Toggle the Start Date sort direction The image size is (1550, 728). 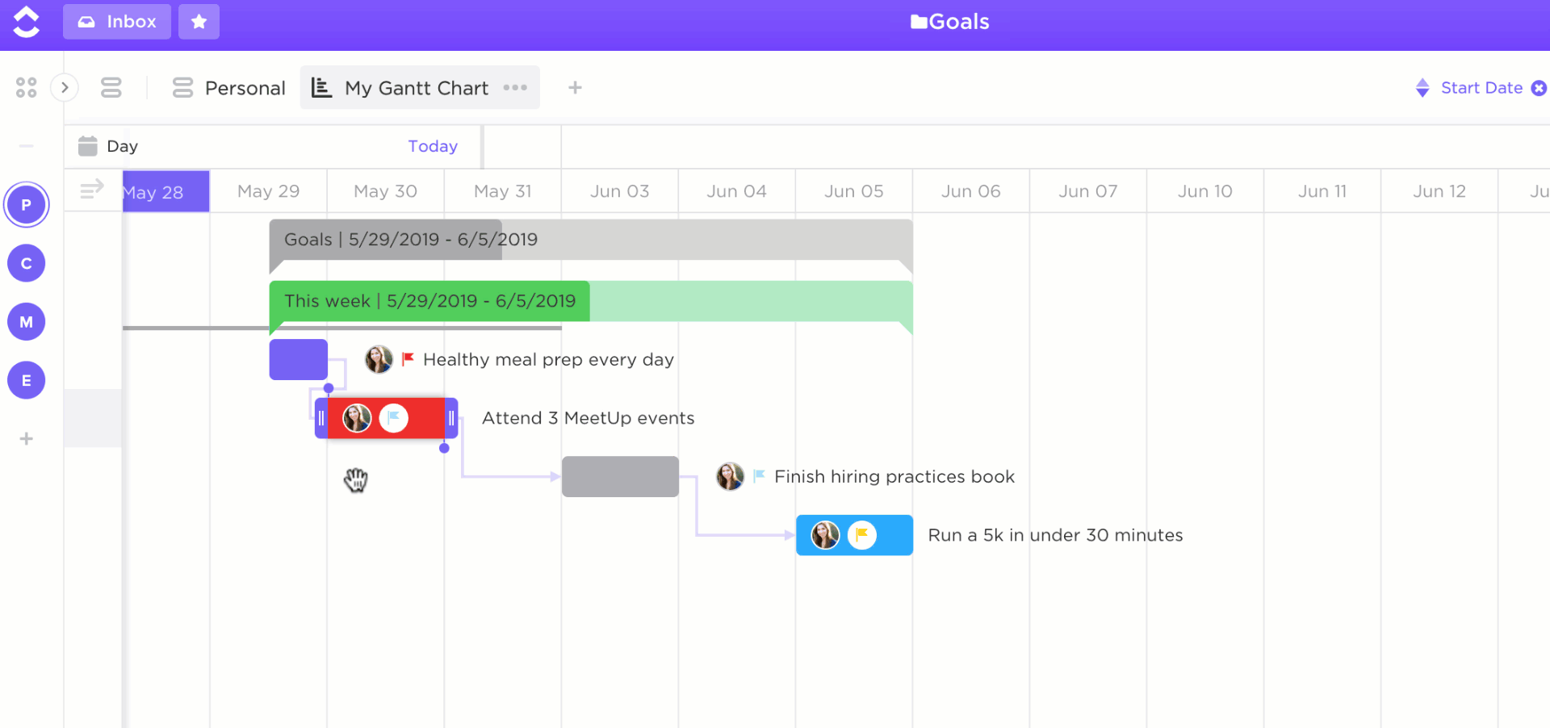click(1422, 88)
